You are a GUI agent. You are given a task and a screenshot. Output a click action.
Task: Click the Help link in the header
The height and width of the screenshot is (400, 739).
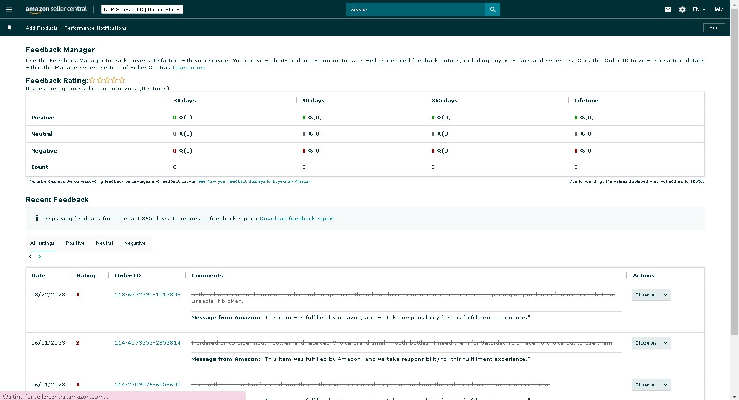717,9
